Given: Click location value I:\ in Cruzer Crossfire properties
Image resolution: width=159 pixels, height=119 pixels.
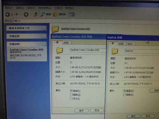Looking at the screenshot, I should (x=71, y=62).
